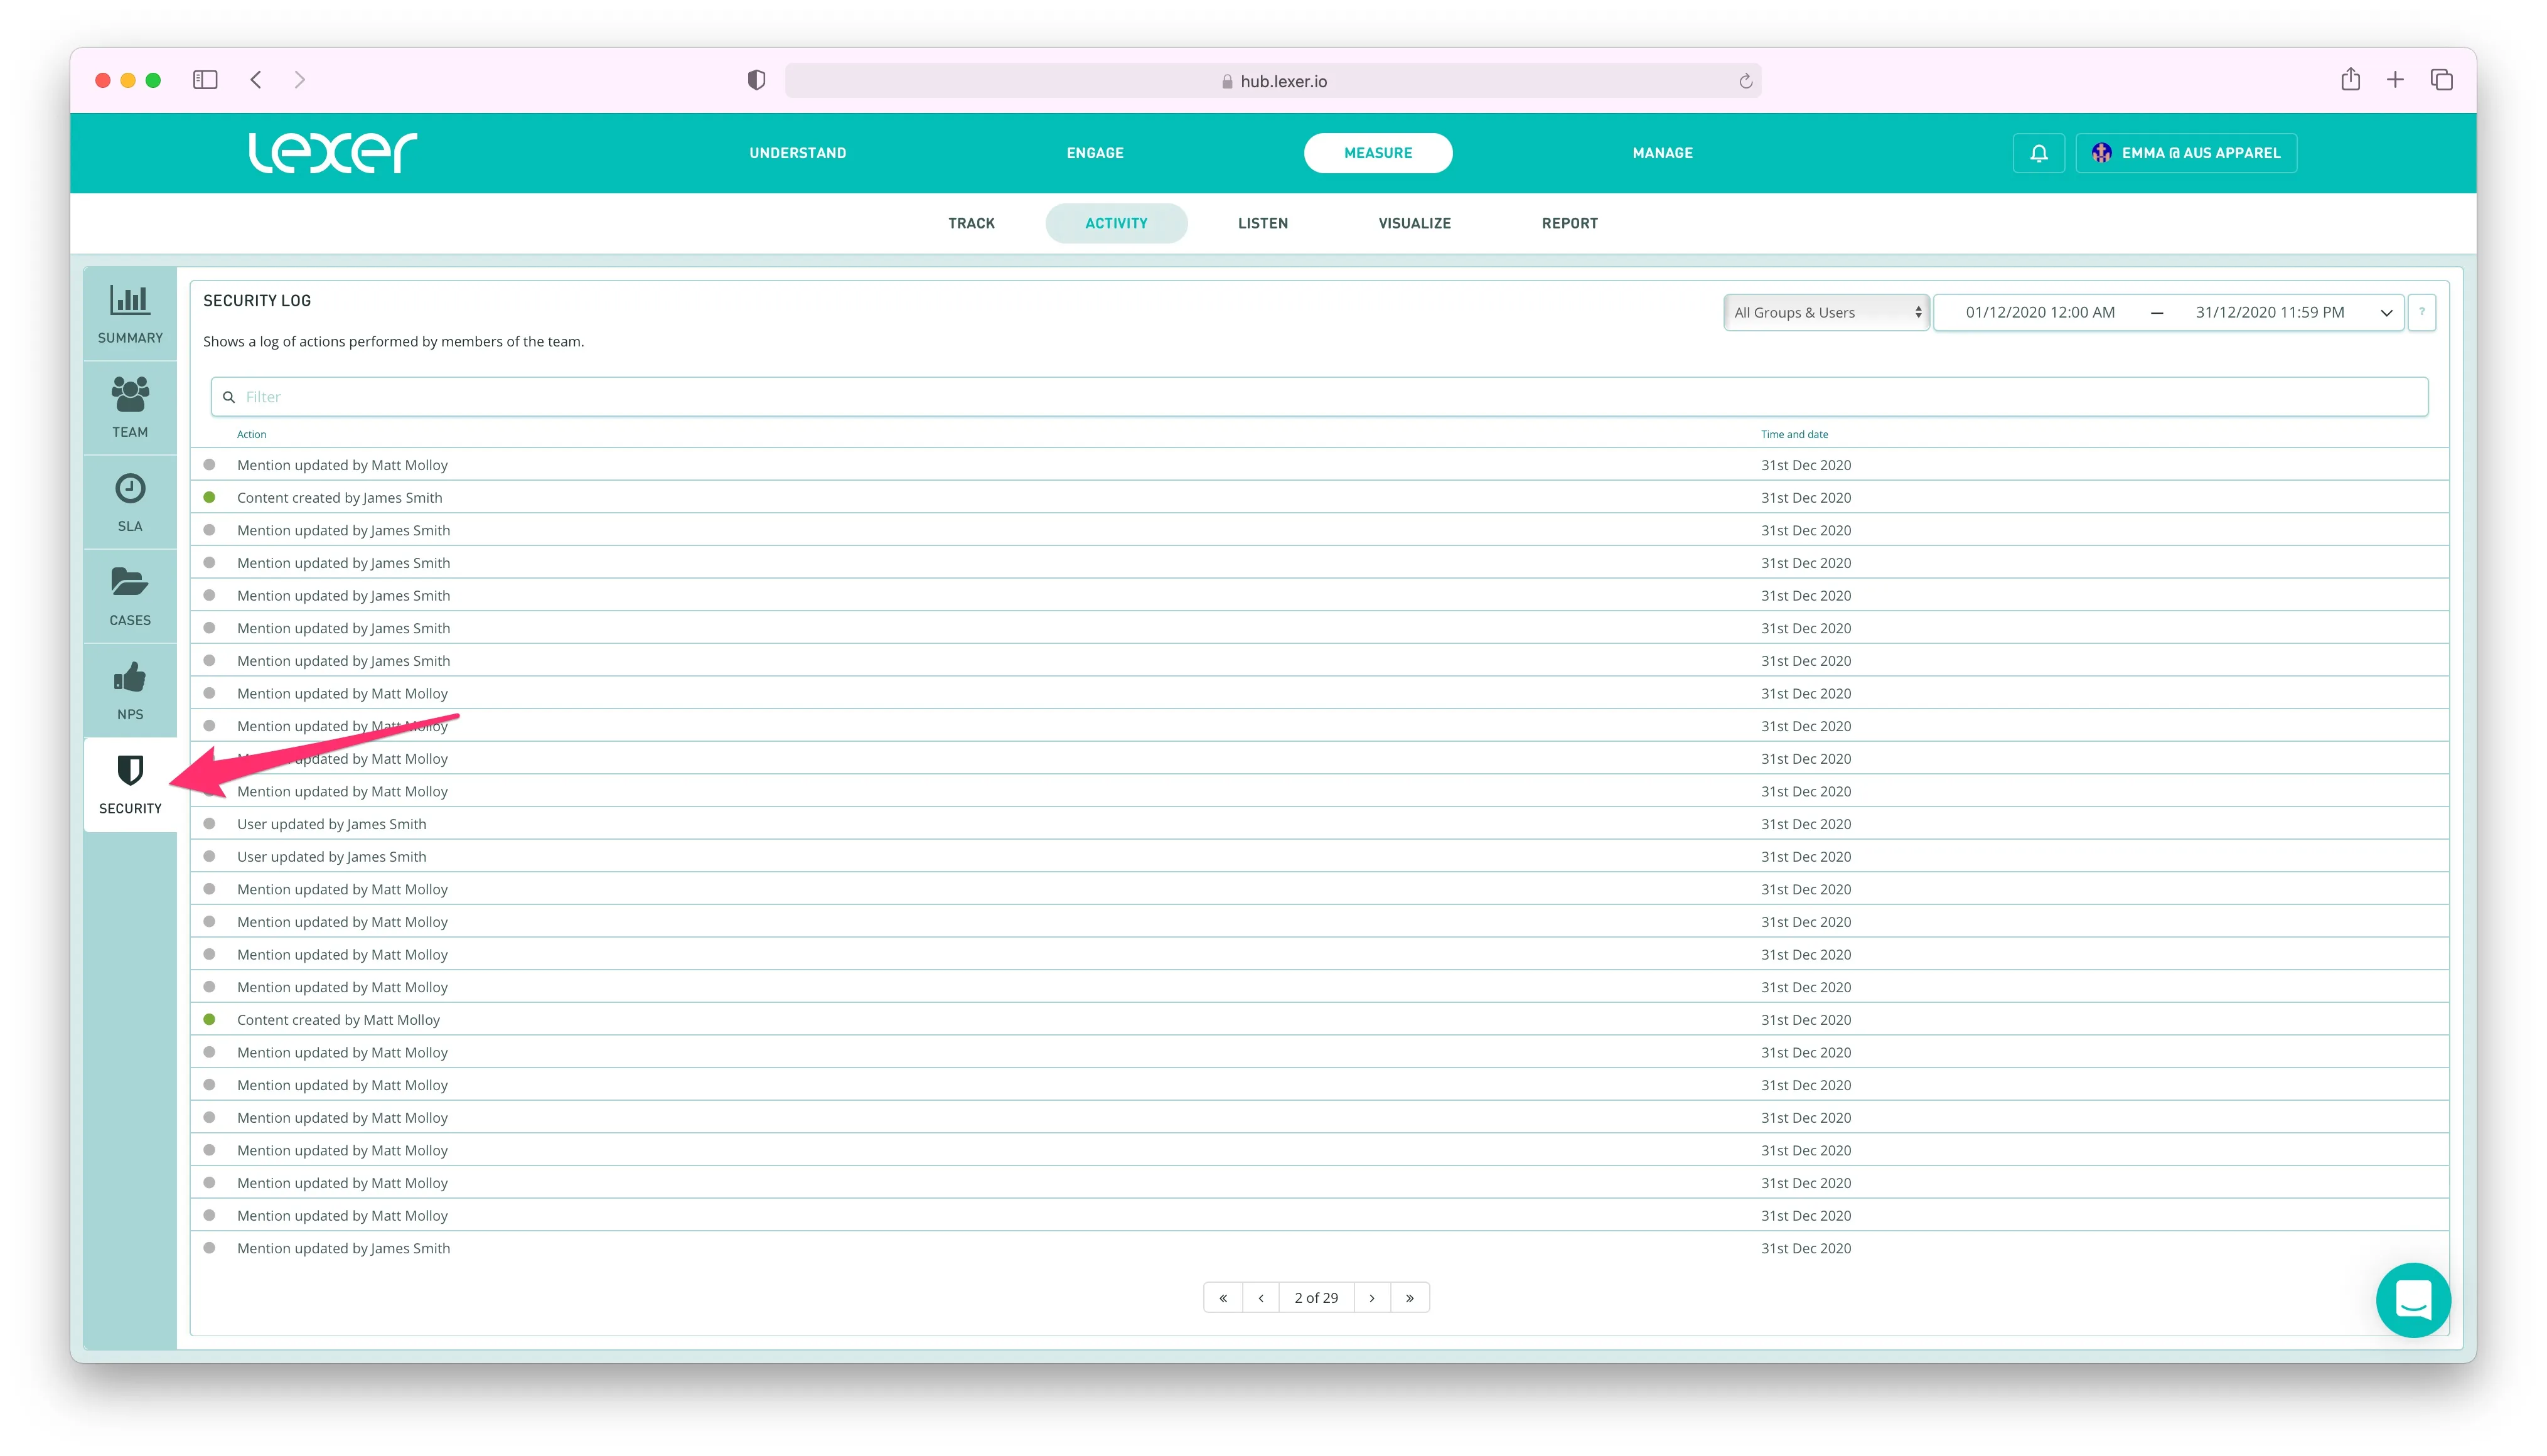The image size is (2547, 1456).
Task: Click the Lexer logo
Action: click(x=332, y=153)
